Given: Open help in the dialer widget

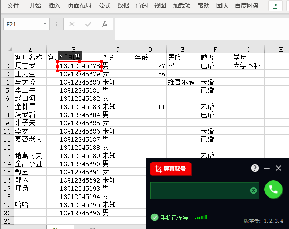Looking at the screenshot, I should click(255, 169).
